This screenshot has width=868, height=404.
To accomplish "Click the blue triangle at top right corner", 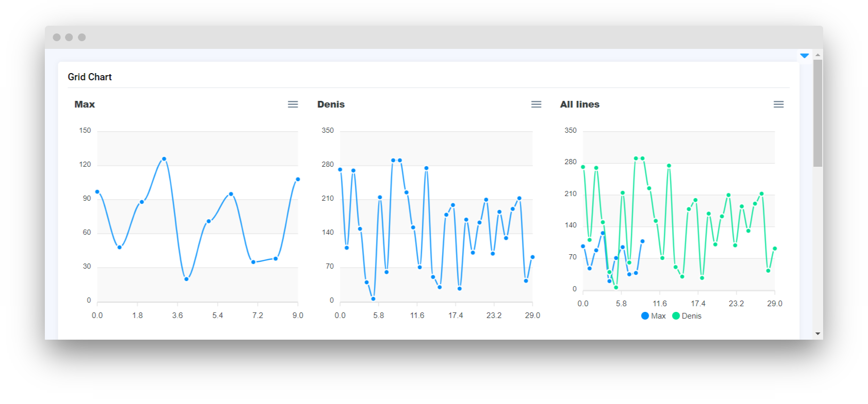I will [x=804, y=56].
